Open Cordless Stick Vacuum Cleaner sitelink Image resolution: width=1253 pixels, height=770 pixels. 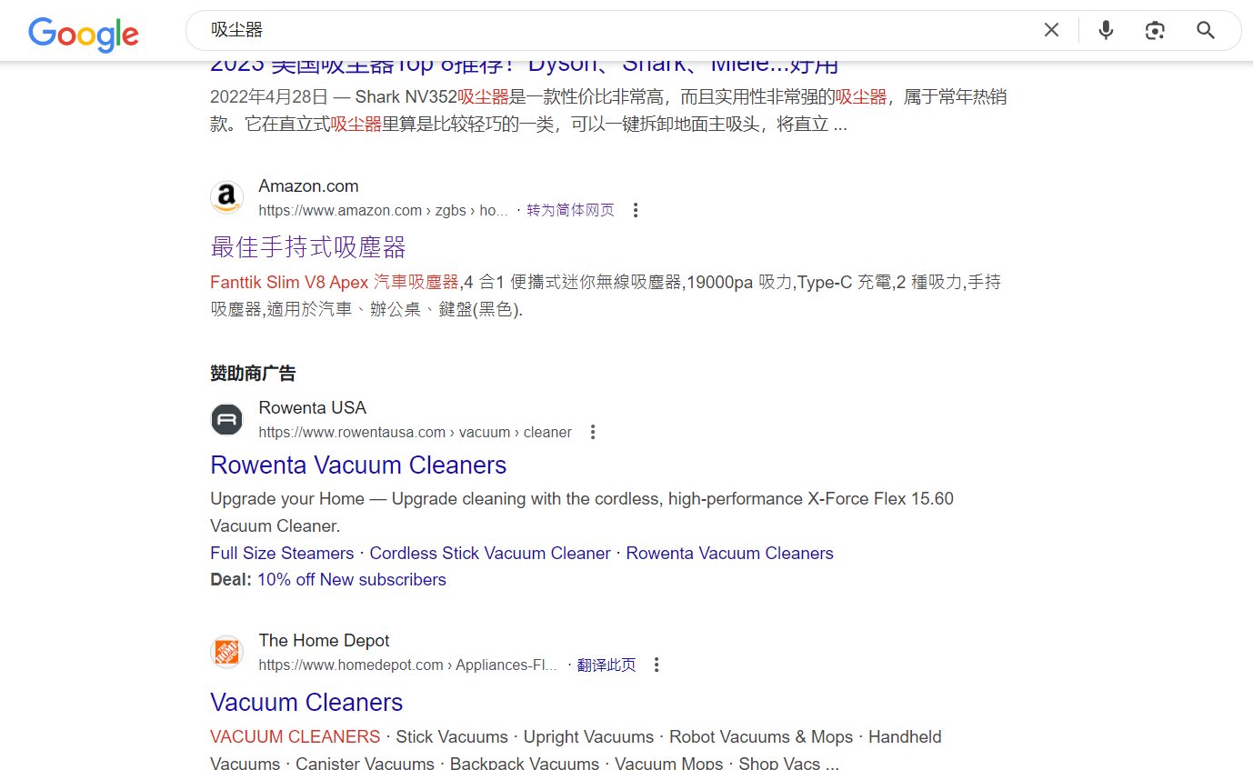(x=490, y=553)
